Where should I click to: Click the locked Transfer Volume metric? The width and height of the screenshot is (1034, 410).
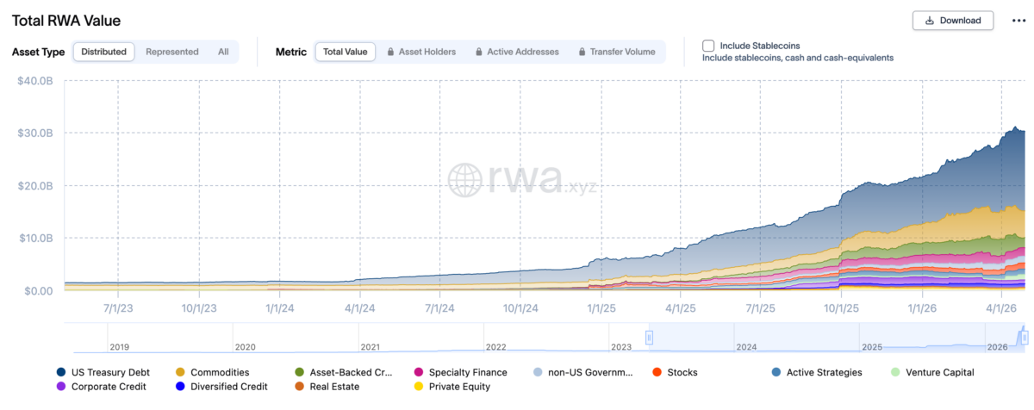[616, 52]
